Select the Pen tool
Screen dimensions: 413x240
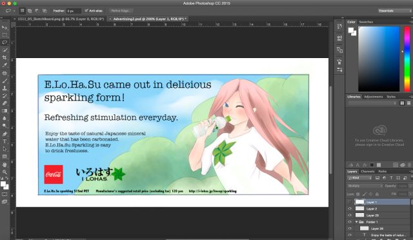pyautogui.click(x=5, y=134)
